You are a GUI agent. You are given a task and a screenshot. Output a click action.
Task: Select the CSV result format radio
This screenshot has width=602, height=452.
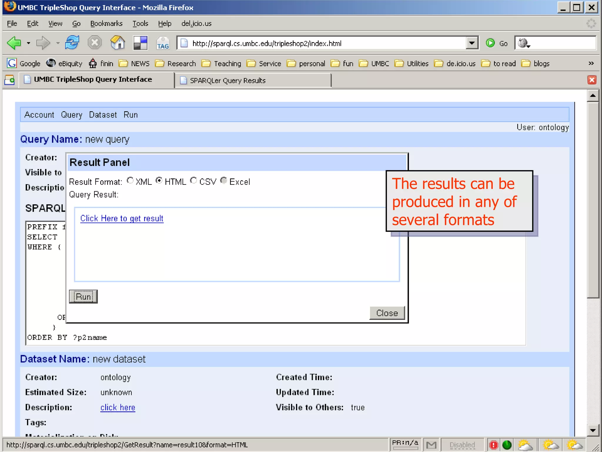[x=193, y=180]
